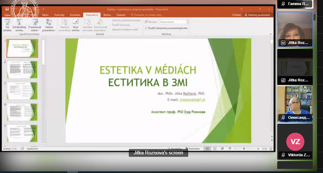
Task: Select slide 3 thumbnail in the panel
Action: click(x=22, y=91)
